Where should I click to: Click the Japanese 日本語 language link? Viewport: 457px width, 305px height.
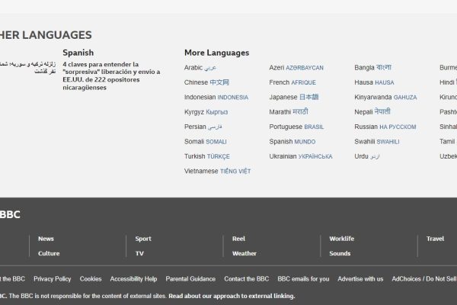[x=293, y=97]
